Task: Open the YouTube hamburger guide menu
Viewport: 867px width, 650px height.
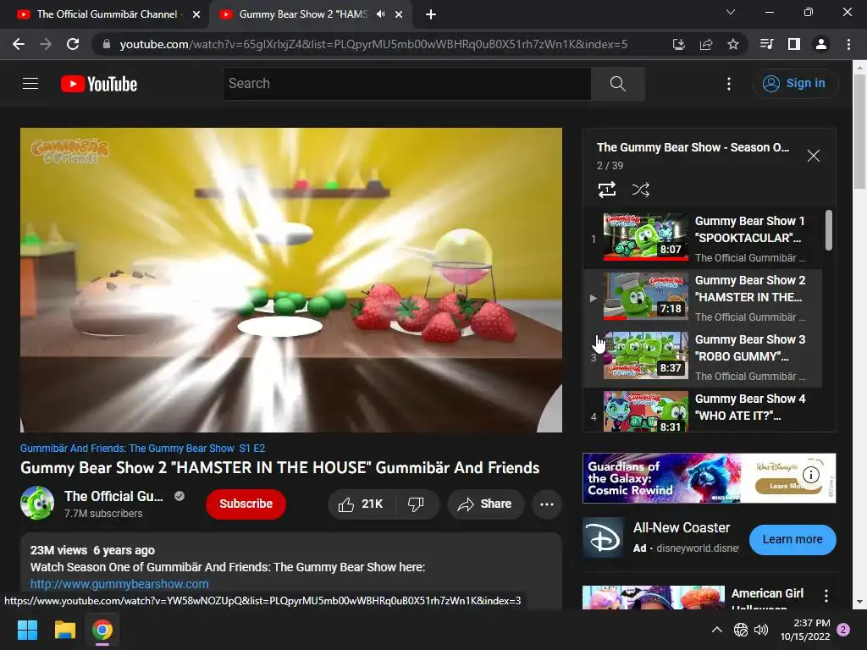Action: (x=30, y=84)
